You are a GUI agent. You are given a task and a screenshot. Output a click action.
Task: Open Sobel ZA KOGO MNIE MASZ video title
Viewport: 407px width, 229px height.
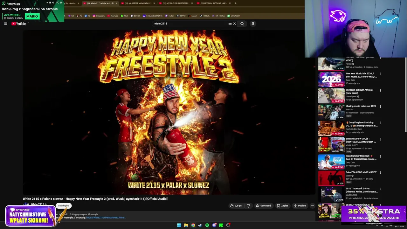[x=361, y=172]
